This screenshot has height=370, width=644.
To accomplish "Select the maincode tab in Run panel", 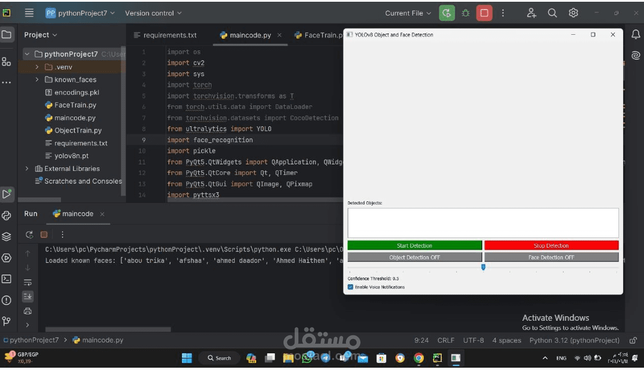I will pyautogui.click(x=73, y=214).
